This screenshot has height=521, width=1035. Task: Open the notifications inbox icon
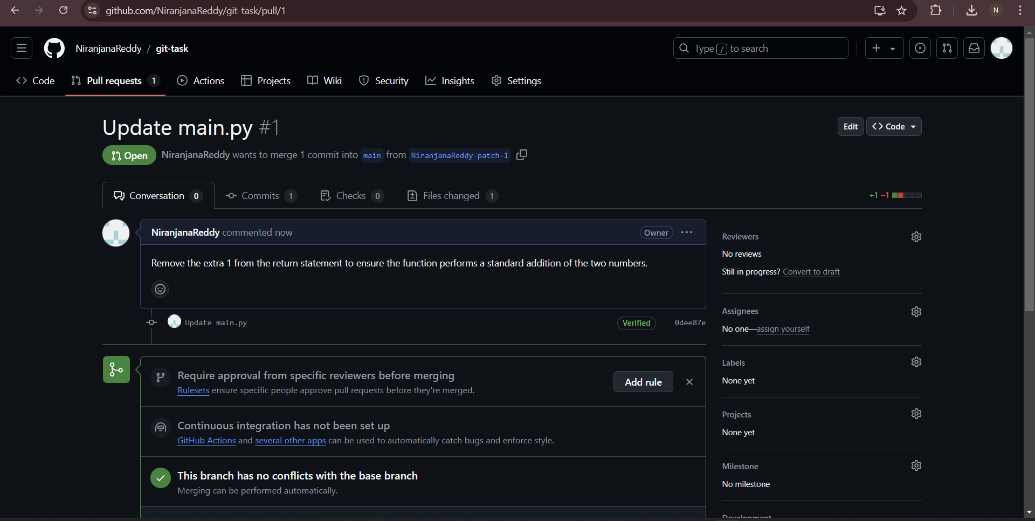(974, 48)
